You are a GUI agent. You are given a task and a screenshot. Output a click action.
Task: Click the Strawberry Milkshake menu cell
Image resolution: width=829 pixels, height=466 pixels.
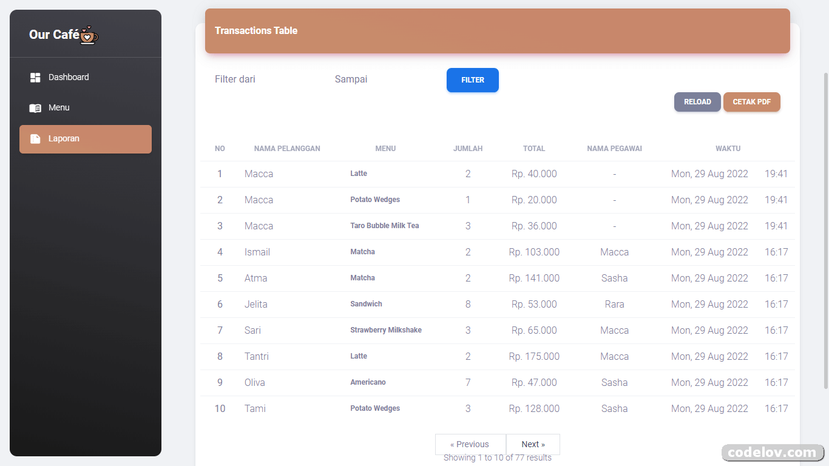coord(386,330)
